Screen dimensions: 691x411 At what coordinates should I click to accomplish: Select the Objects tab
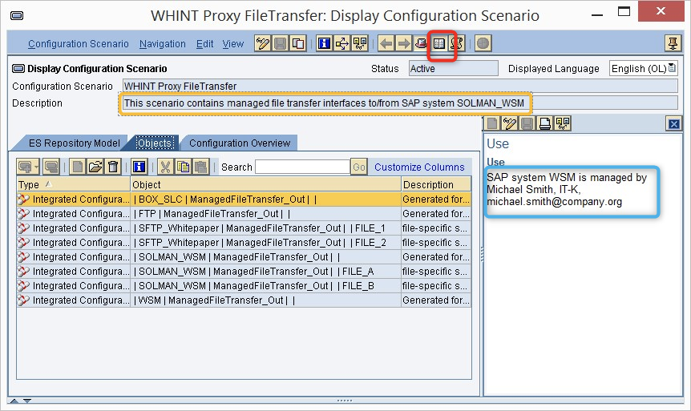[155, 143]
